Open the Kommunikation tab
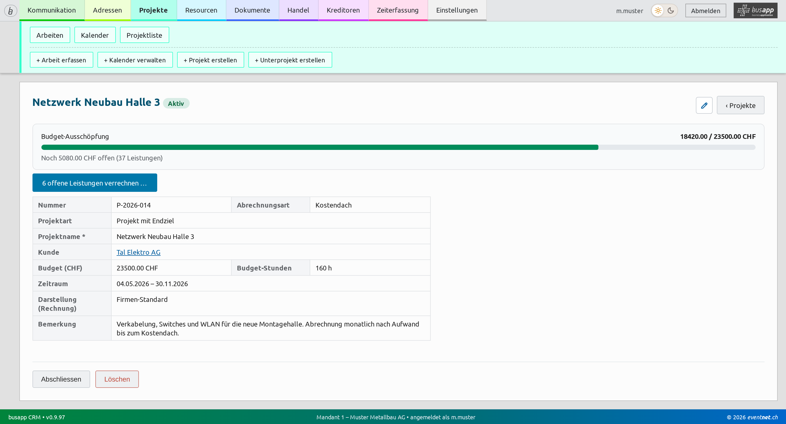This screenshot has height=424, width=786. 52,10
